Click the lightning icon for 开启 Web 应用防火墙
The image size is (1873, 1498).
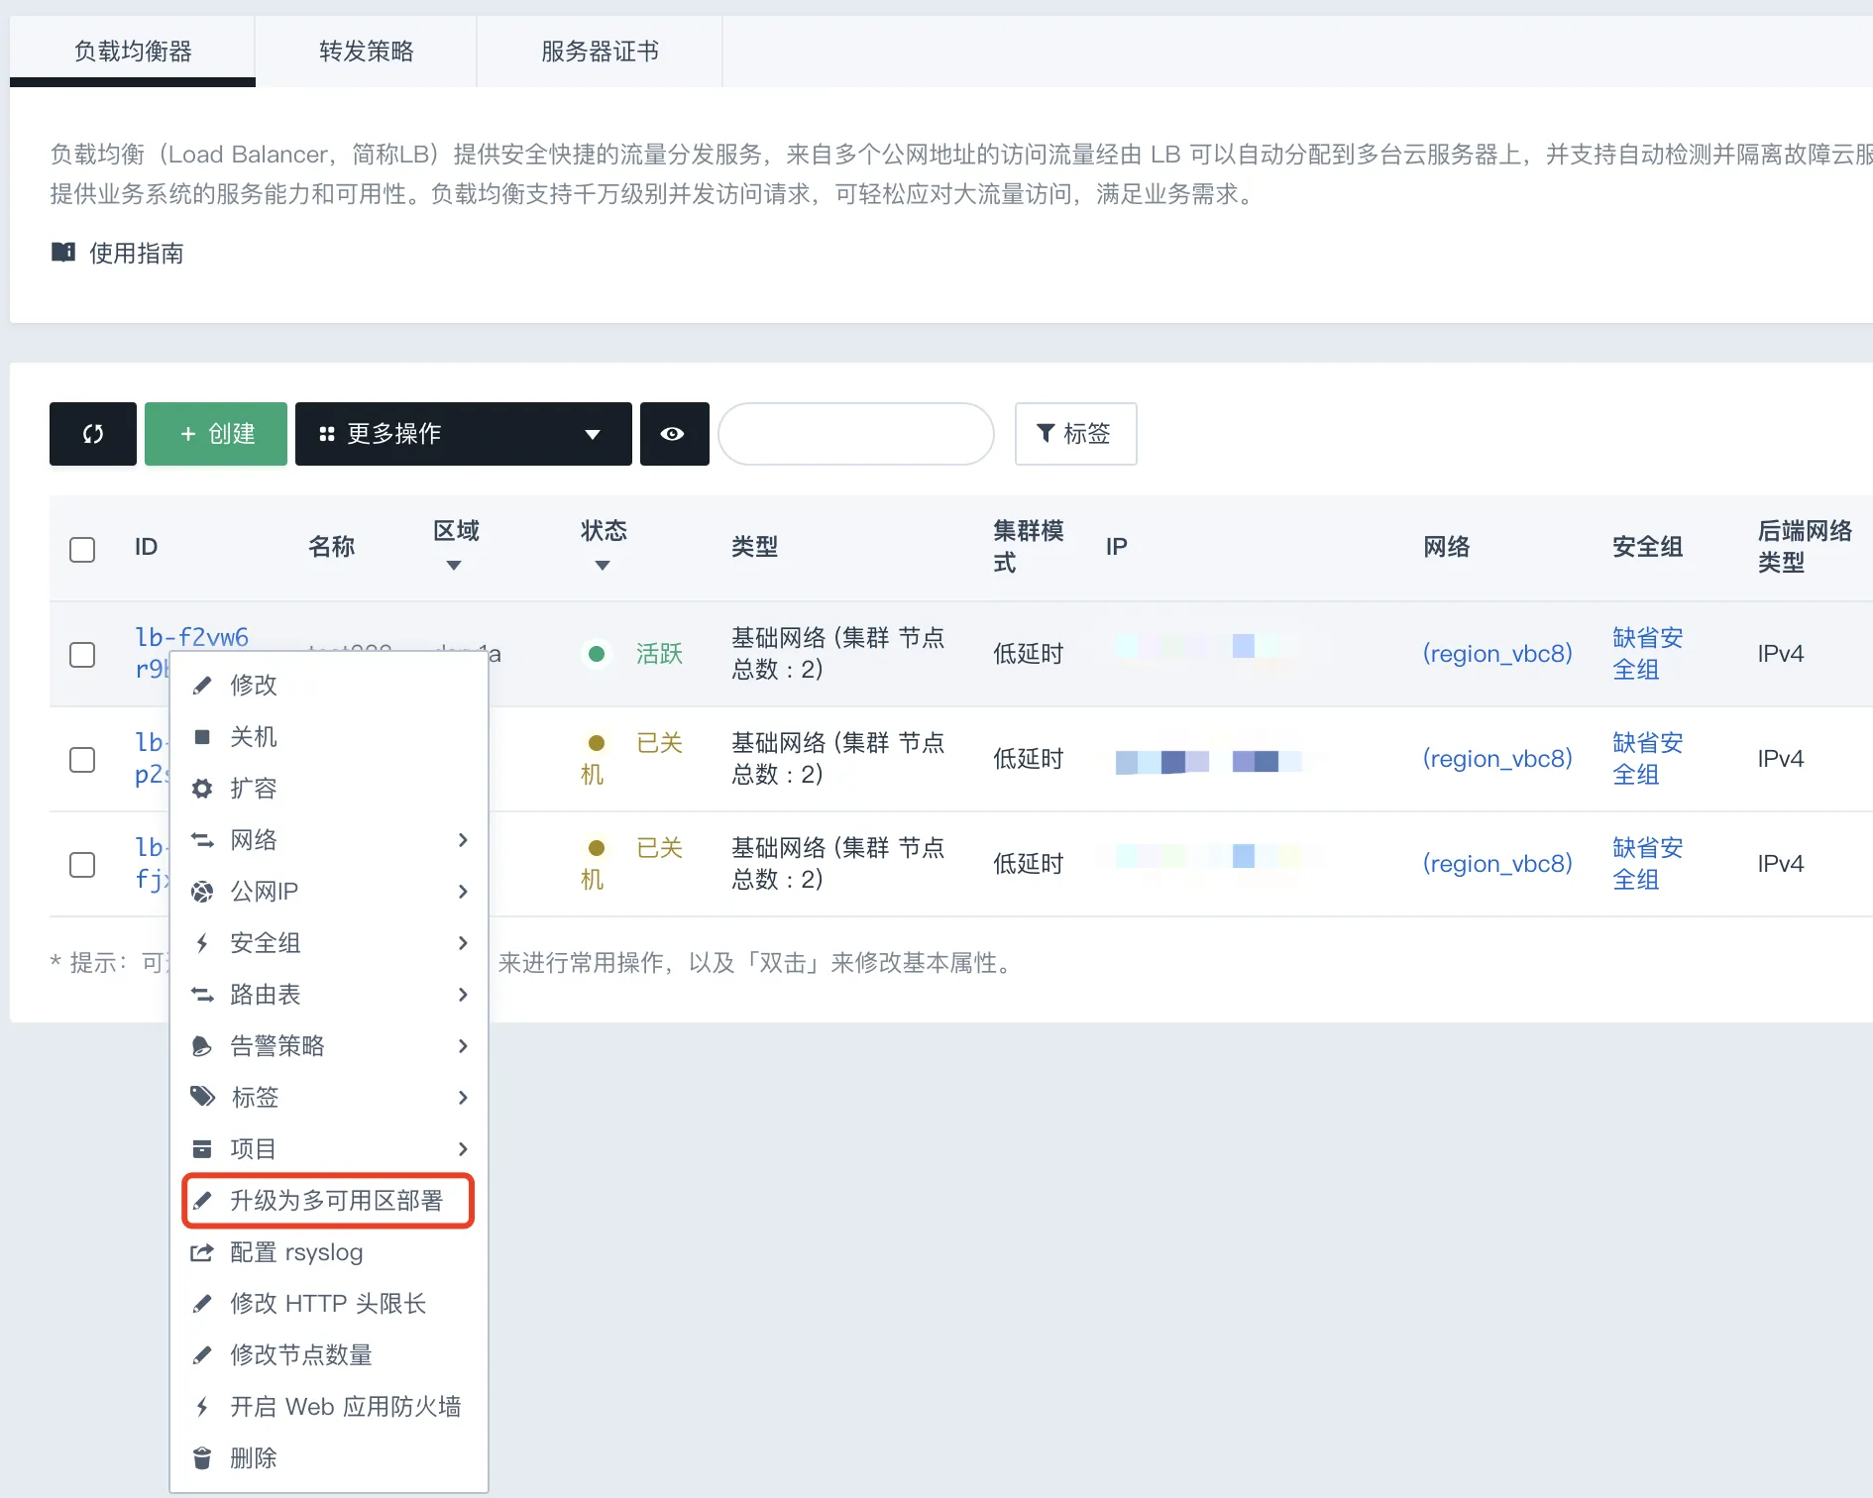(x=202, y=1407)
